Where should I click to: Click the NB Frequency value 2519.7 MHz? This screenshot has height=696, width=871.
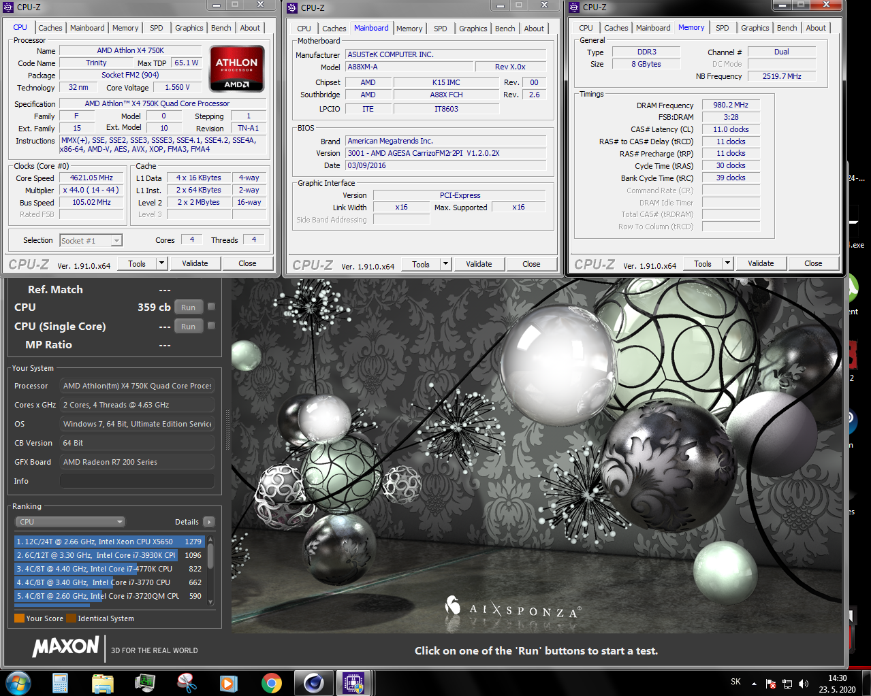point(782,76)
